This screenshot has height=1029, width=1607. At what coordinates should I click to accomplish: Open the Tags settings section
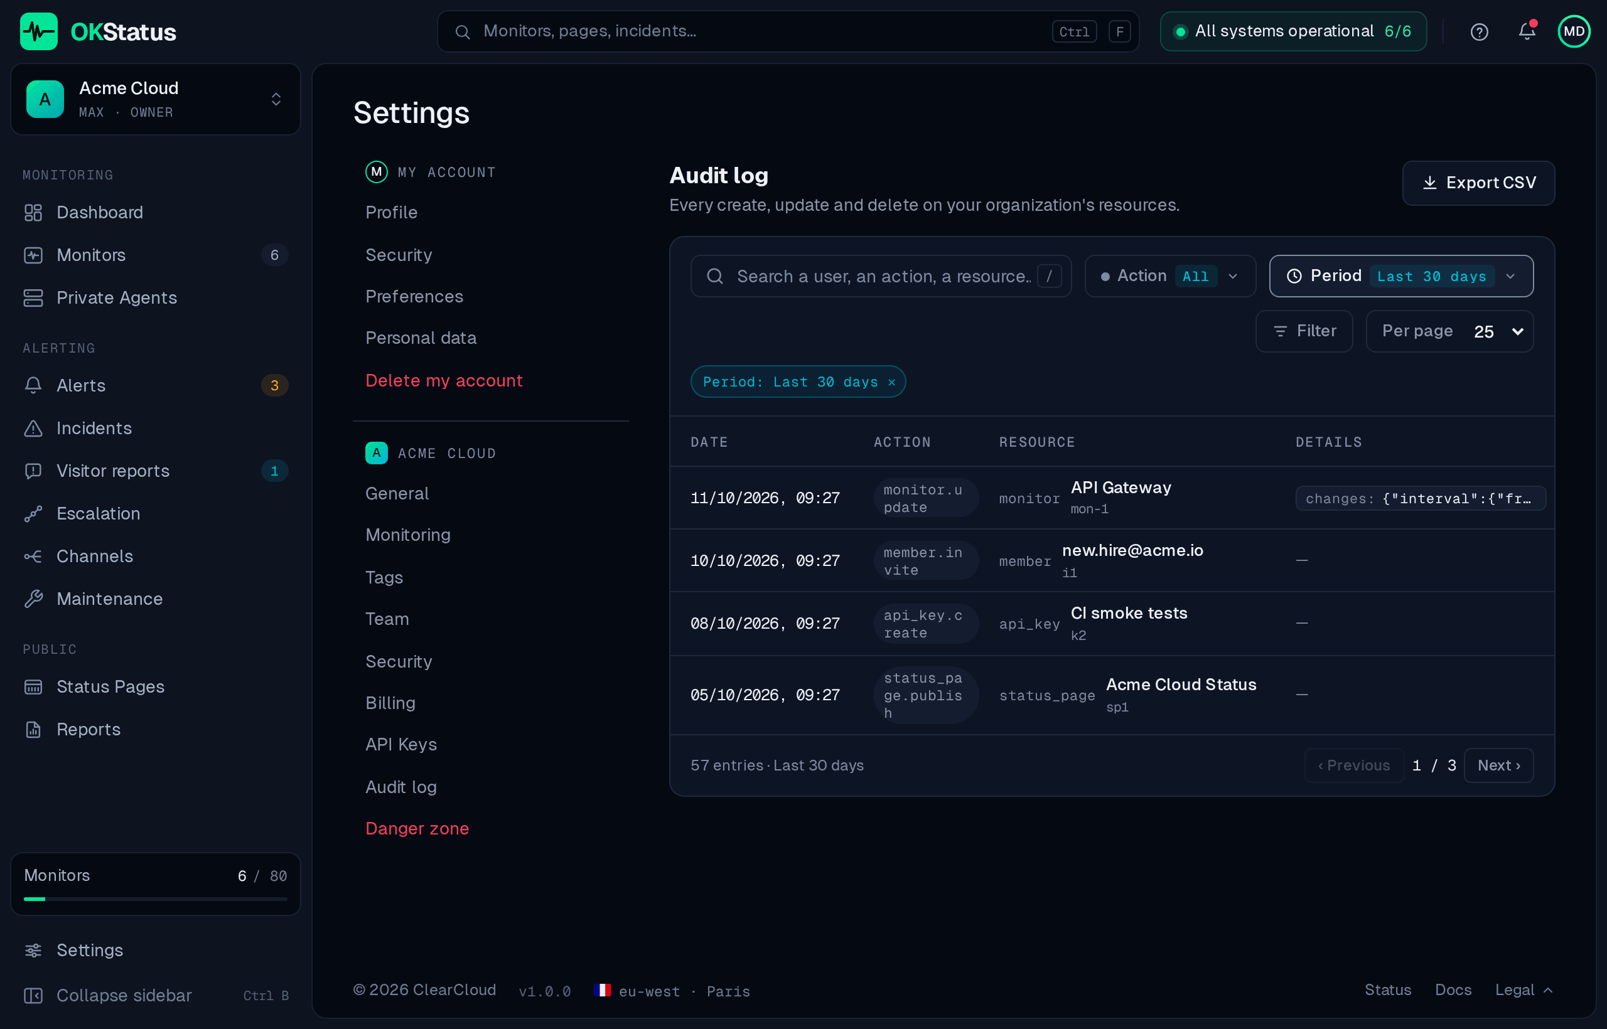[384, 577]
